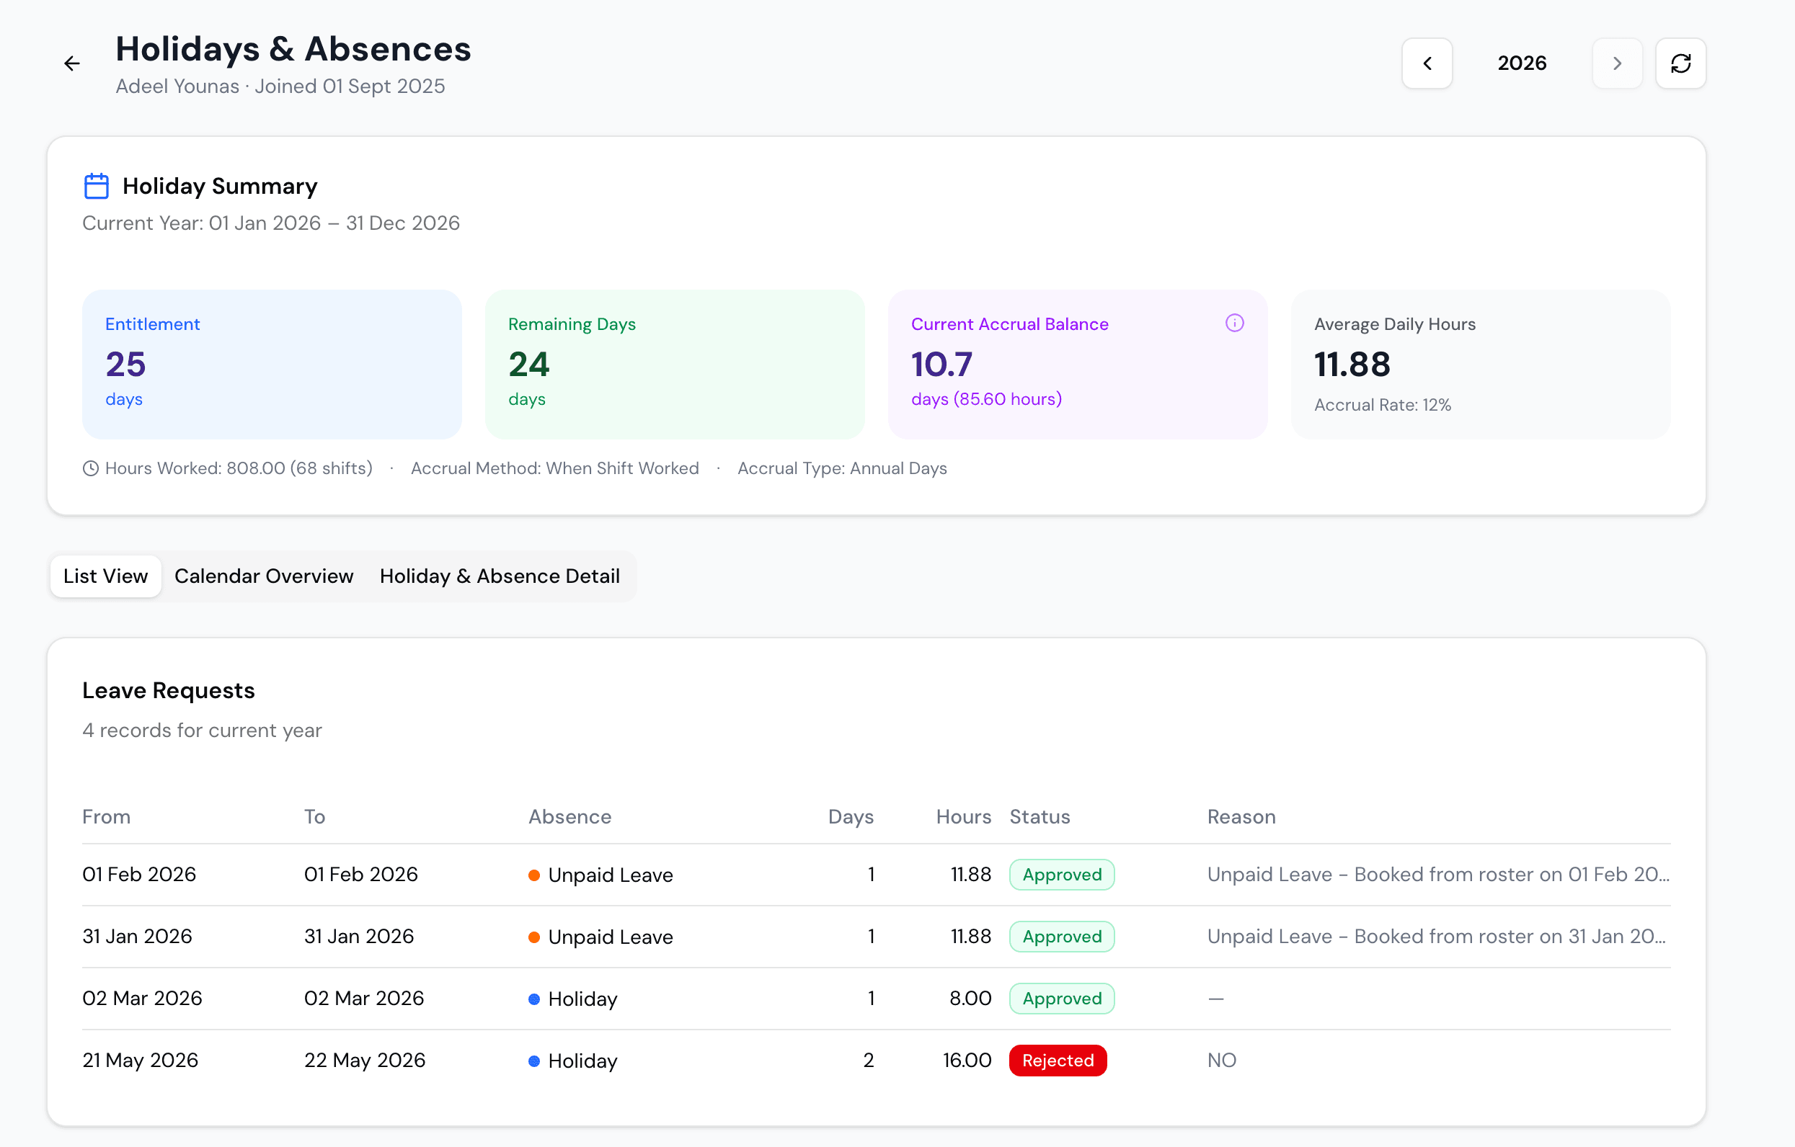Click Hours Worked: 808.00 (68 shifts) text
Viewport: 1795px width, 1147px height.
click(x=239, y=468)
